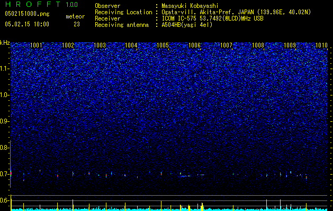This screenshot has height=211, width=333.
Task: Click the 0.9 frequency axis label
Action: click(4, 121)
